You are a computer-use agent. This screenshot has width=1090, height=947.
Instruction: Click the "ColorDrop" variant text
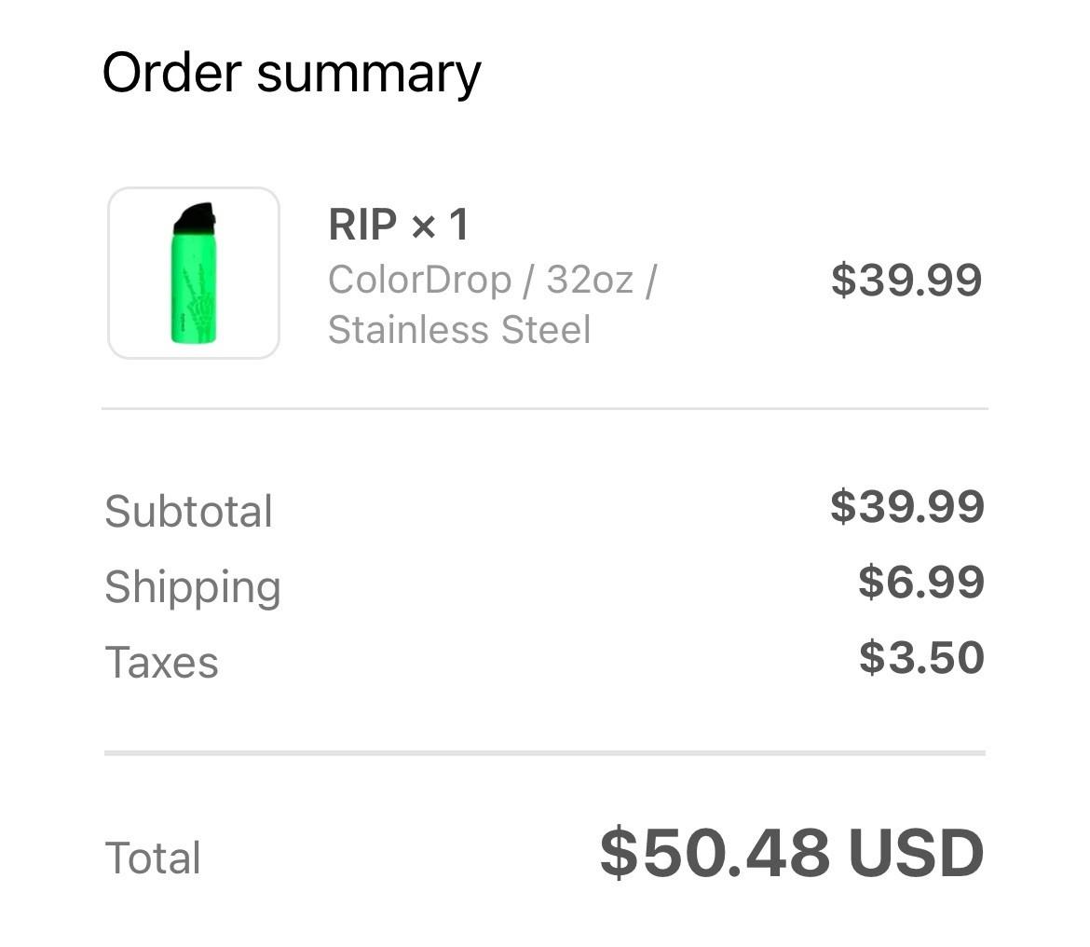(x=419, y=280)
